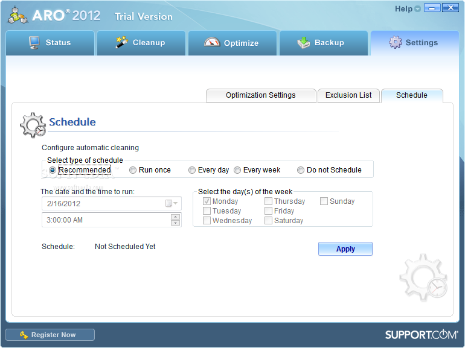
Task: Select the Schedule sub-tab
Action: coord(412,95)
